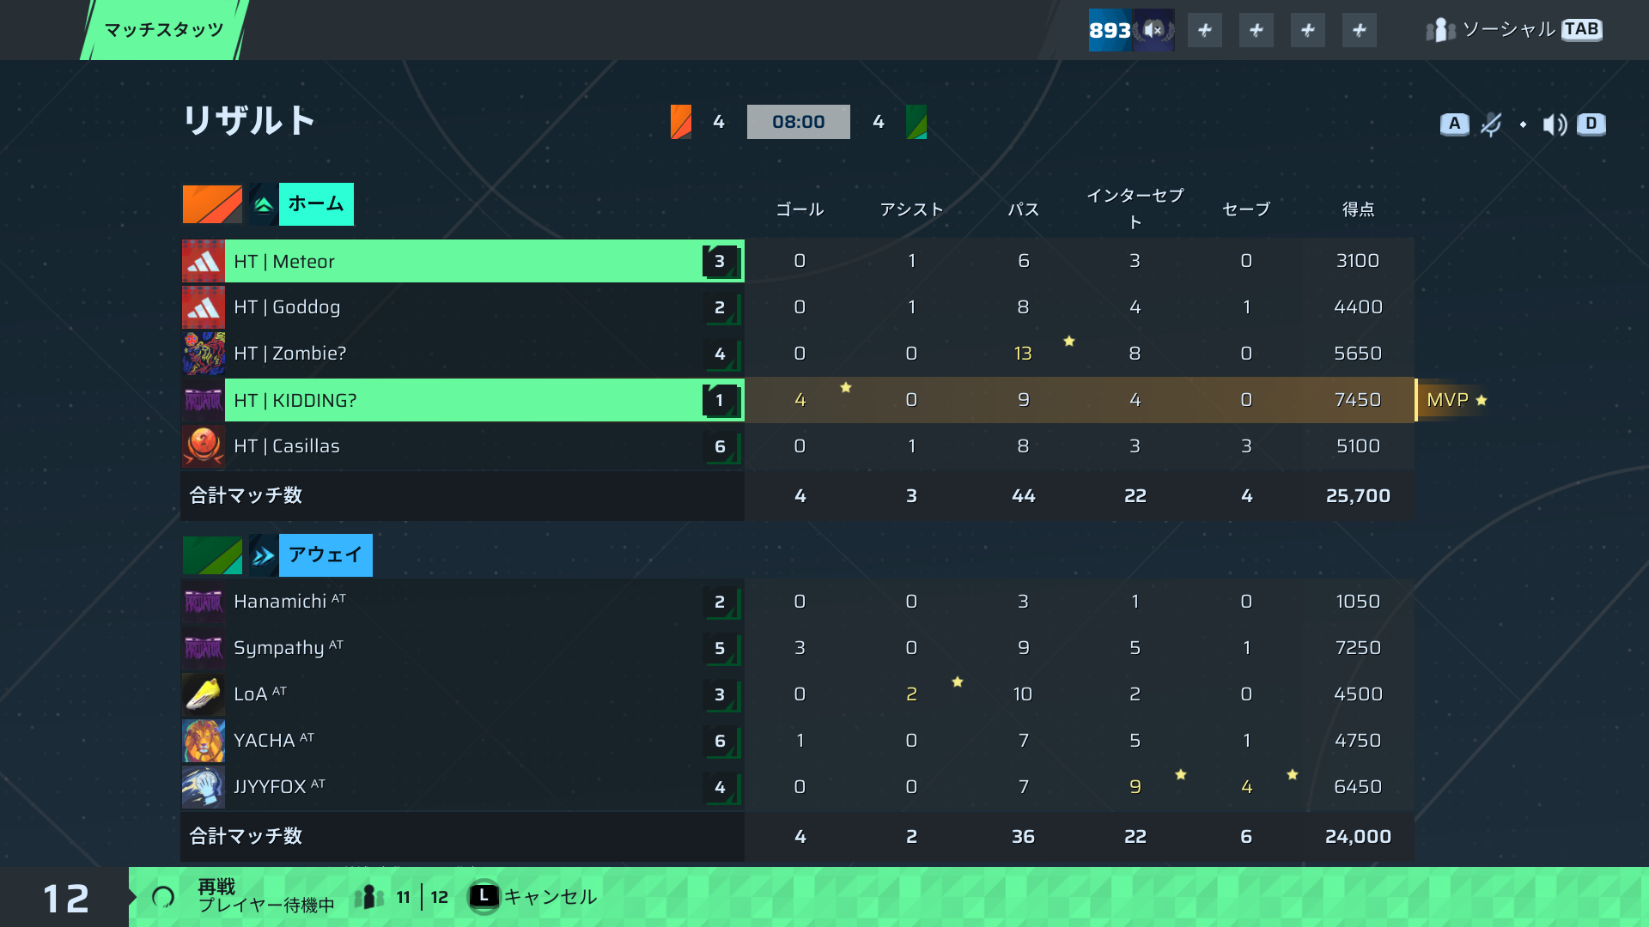Click LoA's yellow boot avatar
This screenshot has height=927, width=1649.
(204, 694)
